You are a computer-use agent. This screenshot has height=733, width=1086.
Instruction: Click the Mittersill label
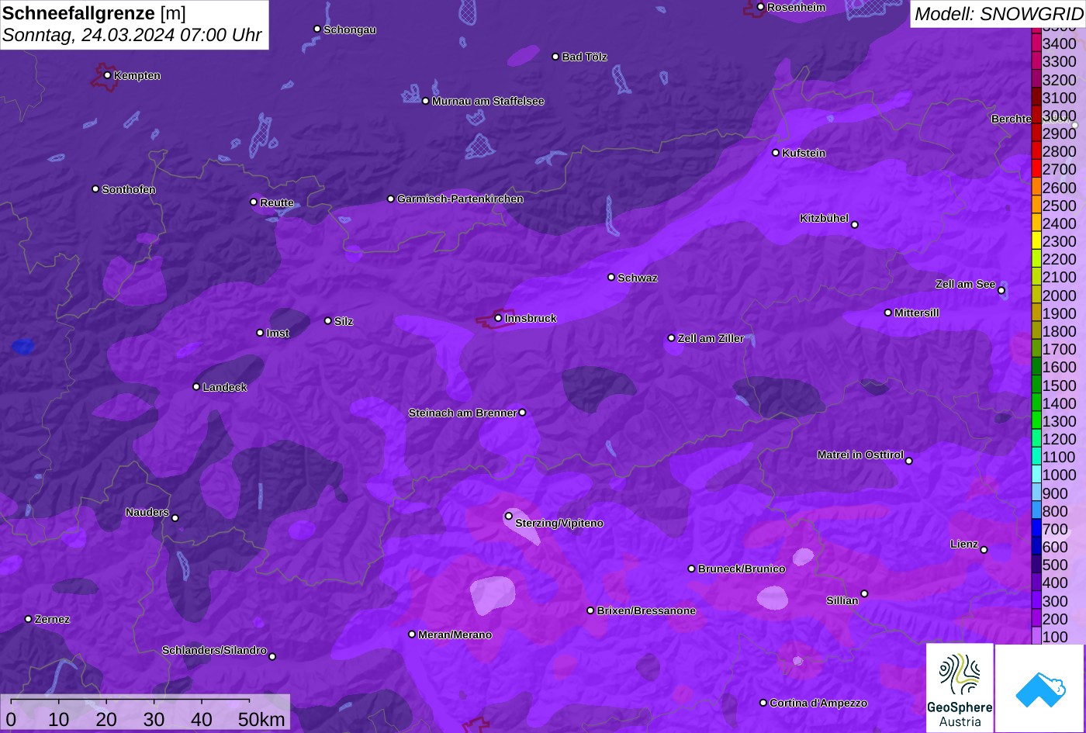tap(917, 313)
